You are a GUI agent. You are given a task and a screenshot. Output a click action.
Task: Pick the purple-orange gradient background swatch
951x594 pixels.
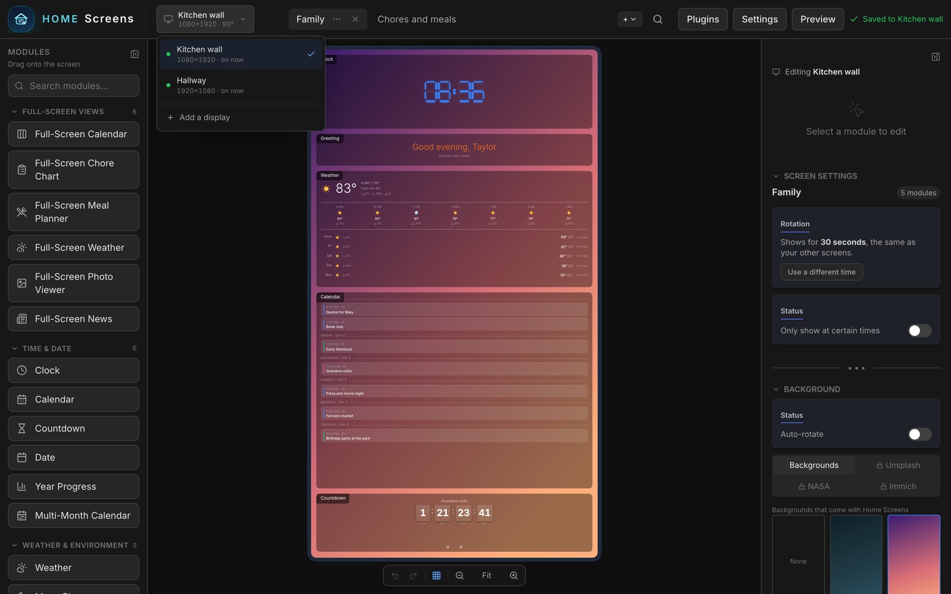[x=914, y=554]
